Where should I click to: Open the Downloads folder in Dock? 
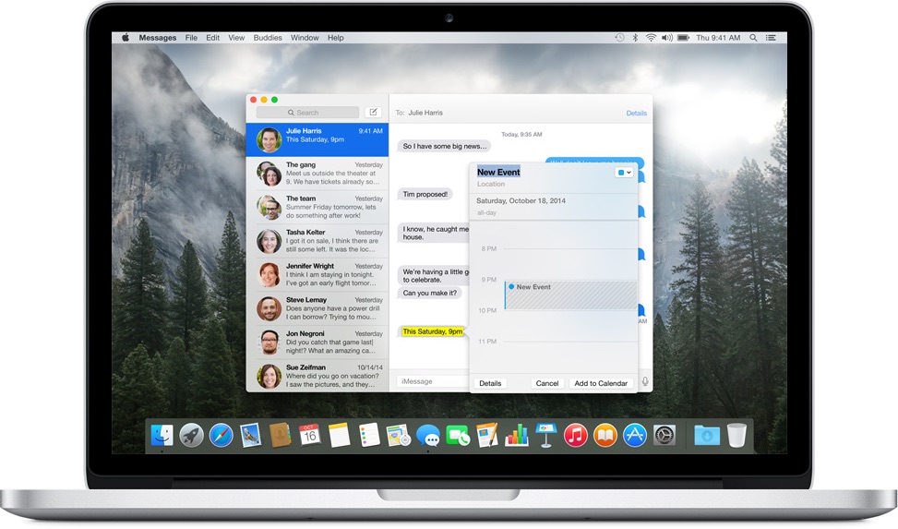coord(707,436)
